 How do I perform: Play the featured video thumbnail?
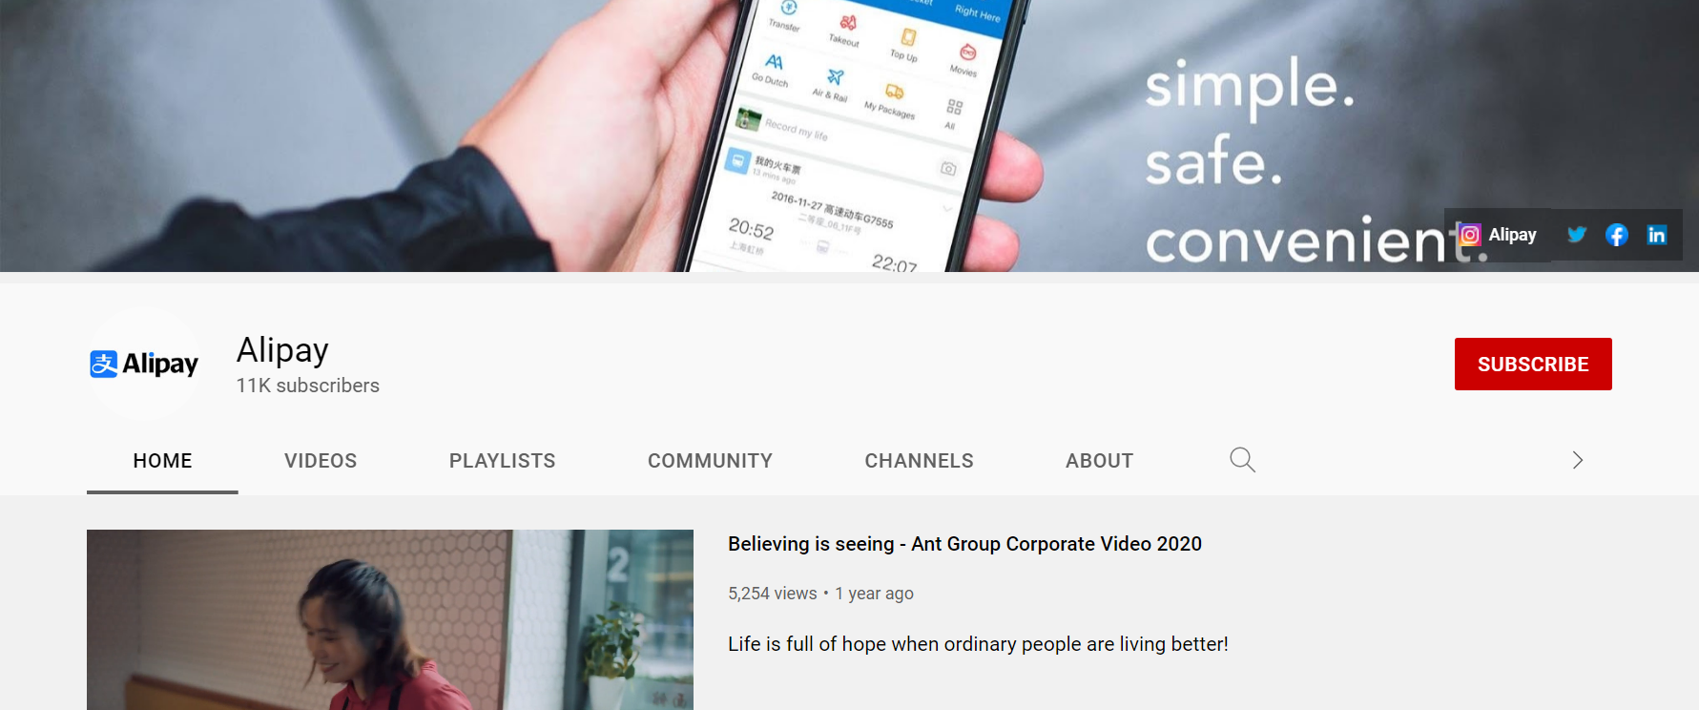coord(390,619)
